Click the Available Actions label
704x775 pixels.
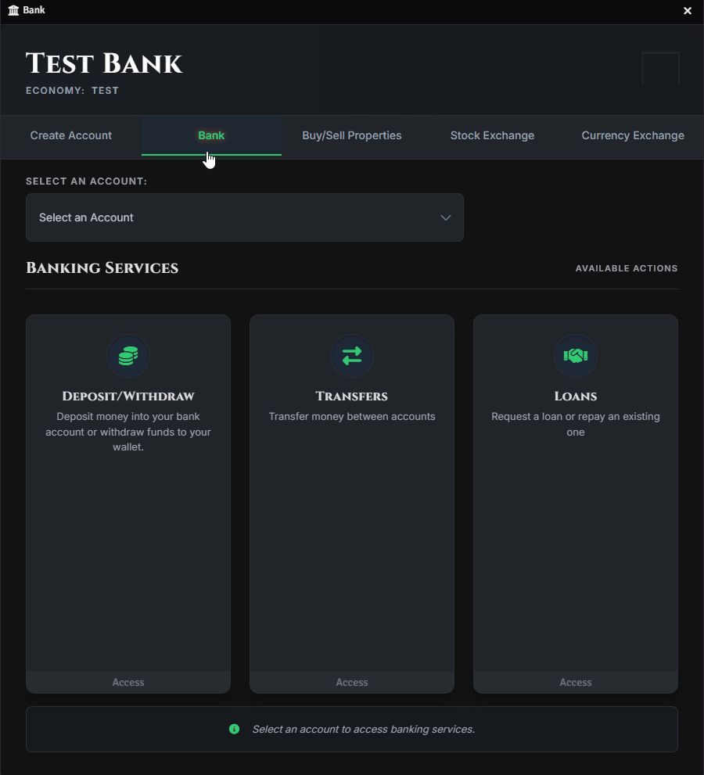coord(627,268)
